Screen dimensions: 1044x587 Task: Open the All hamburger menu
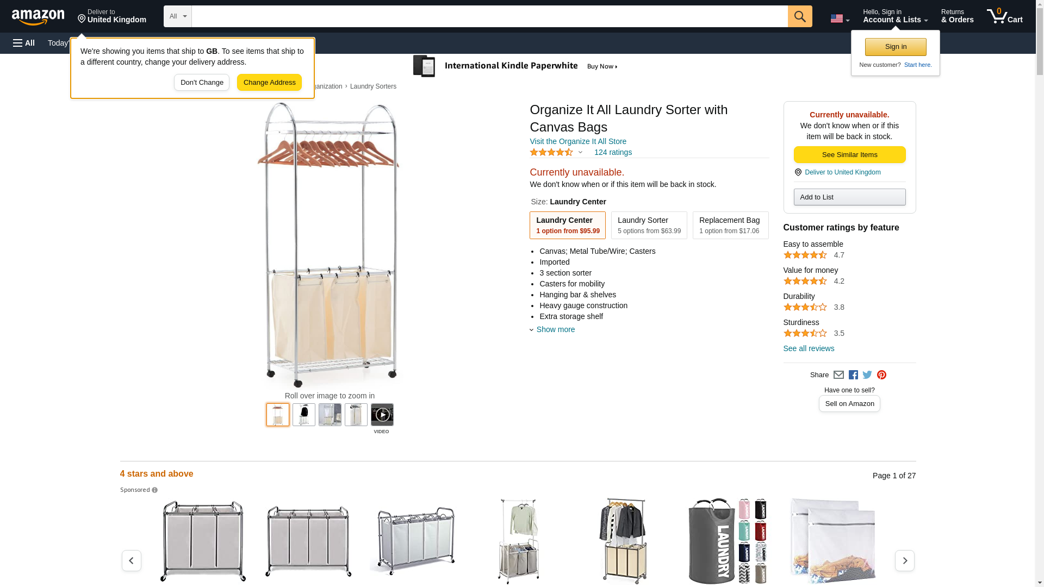[24, 43]
